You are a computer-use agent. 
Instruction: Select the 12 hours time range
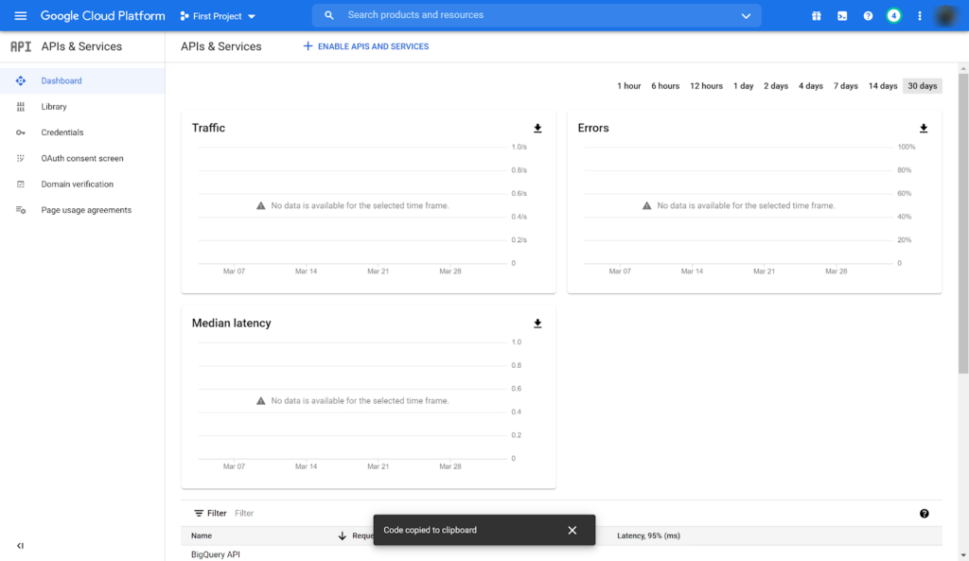point(706,86)
